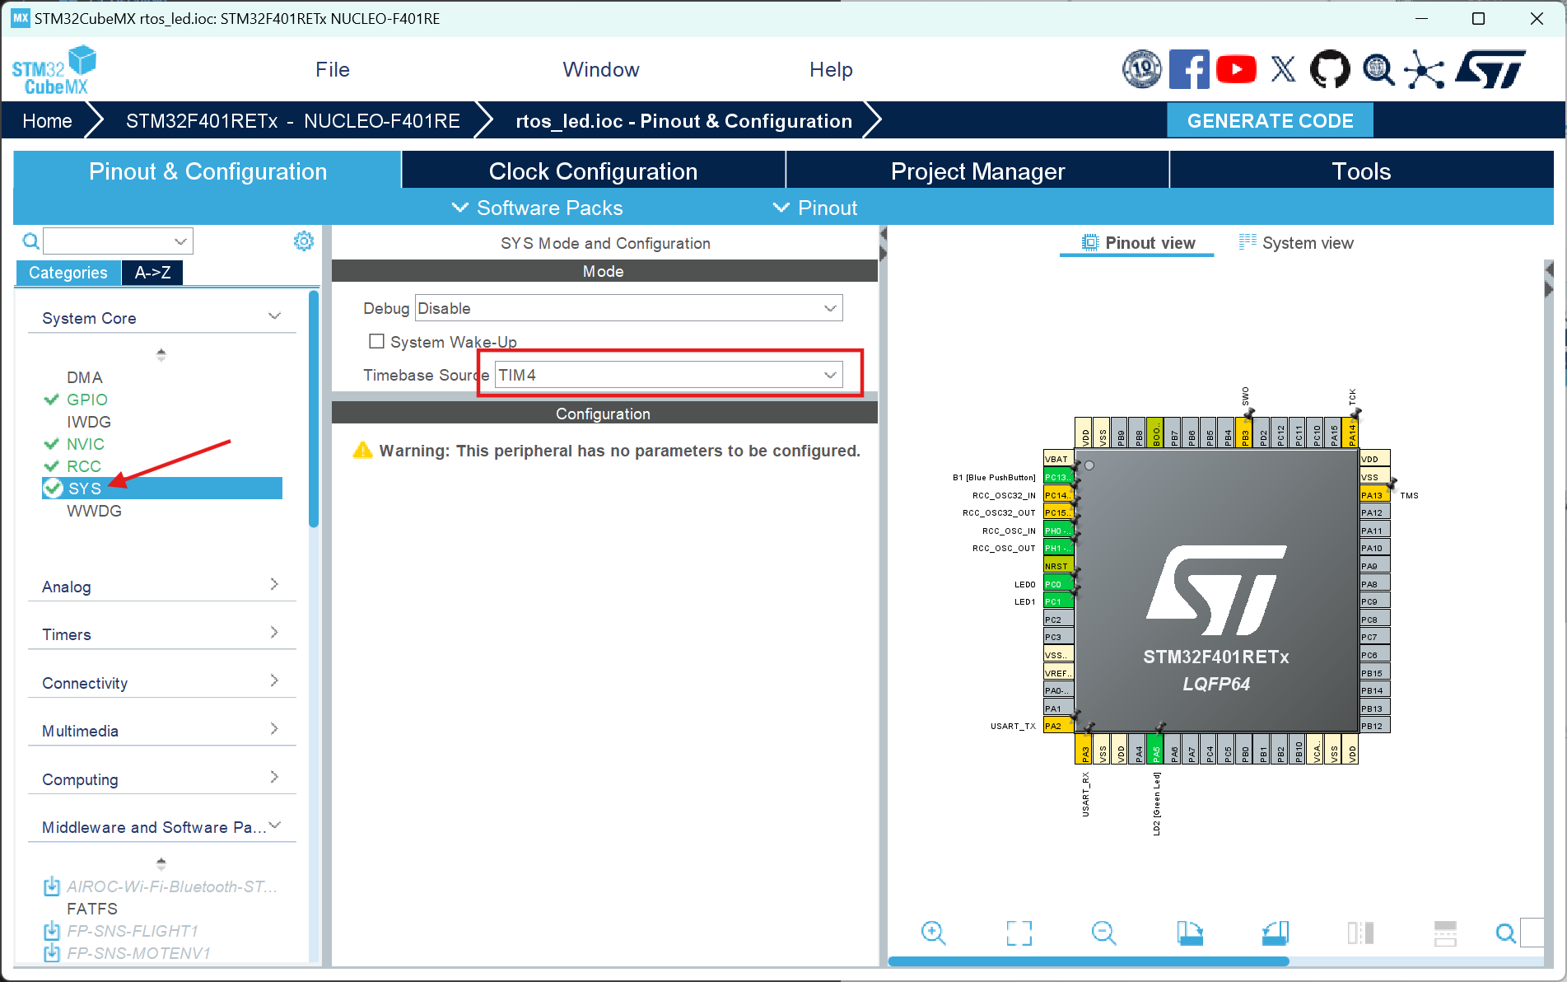1567x982 pixels.
Task: Switch to the Clock Configuration tab
Action: 593,171
